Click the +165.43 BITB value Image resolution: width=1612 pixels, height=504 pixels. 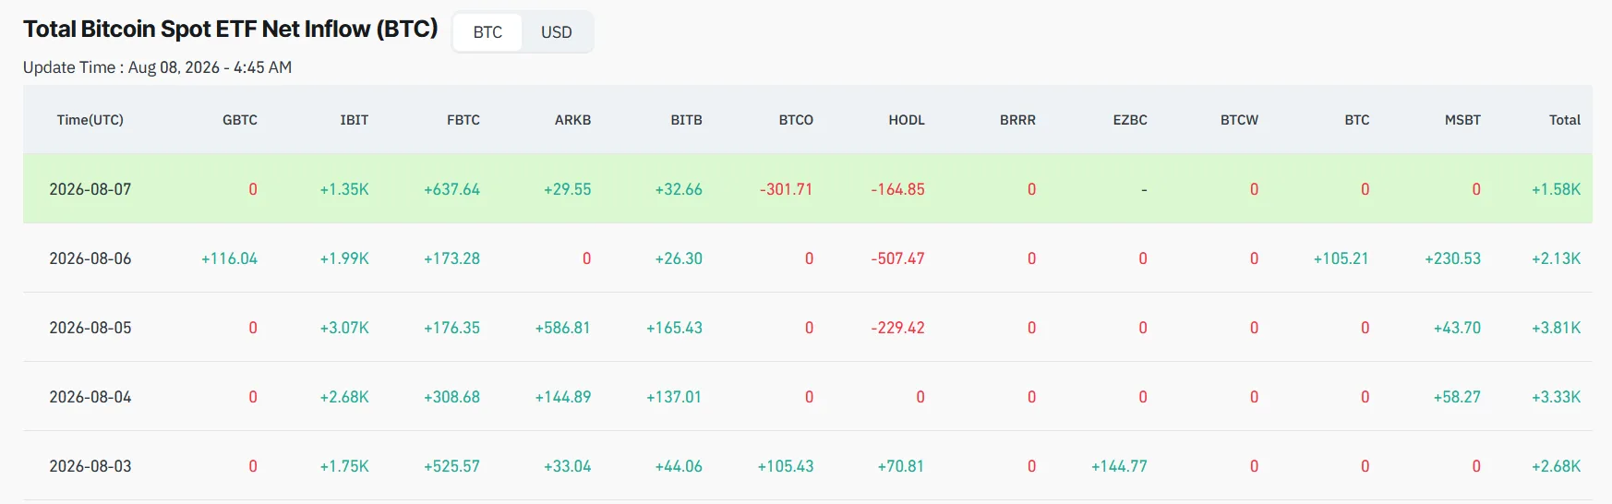click(x=674, y=328)
